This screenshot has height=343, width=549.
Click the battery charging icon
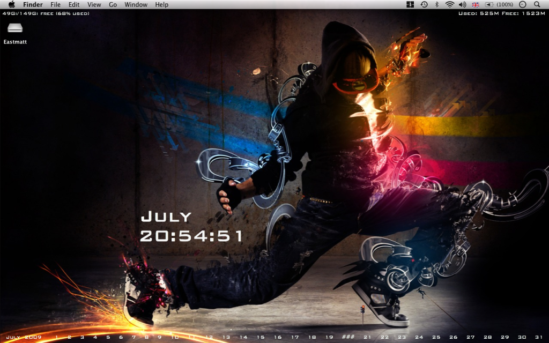489,4
